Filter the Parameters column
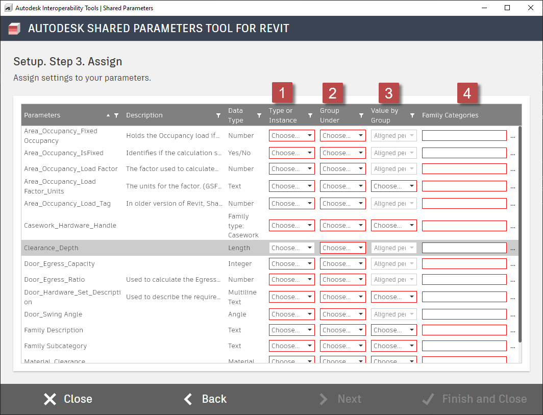Screen dimensions: 543x415 click(x=116, y=115)
